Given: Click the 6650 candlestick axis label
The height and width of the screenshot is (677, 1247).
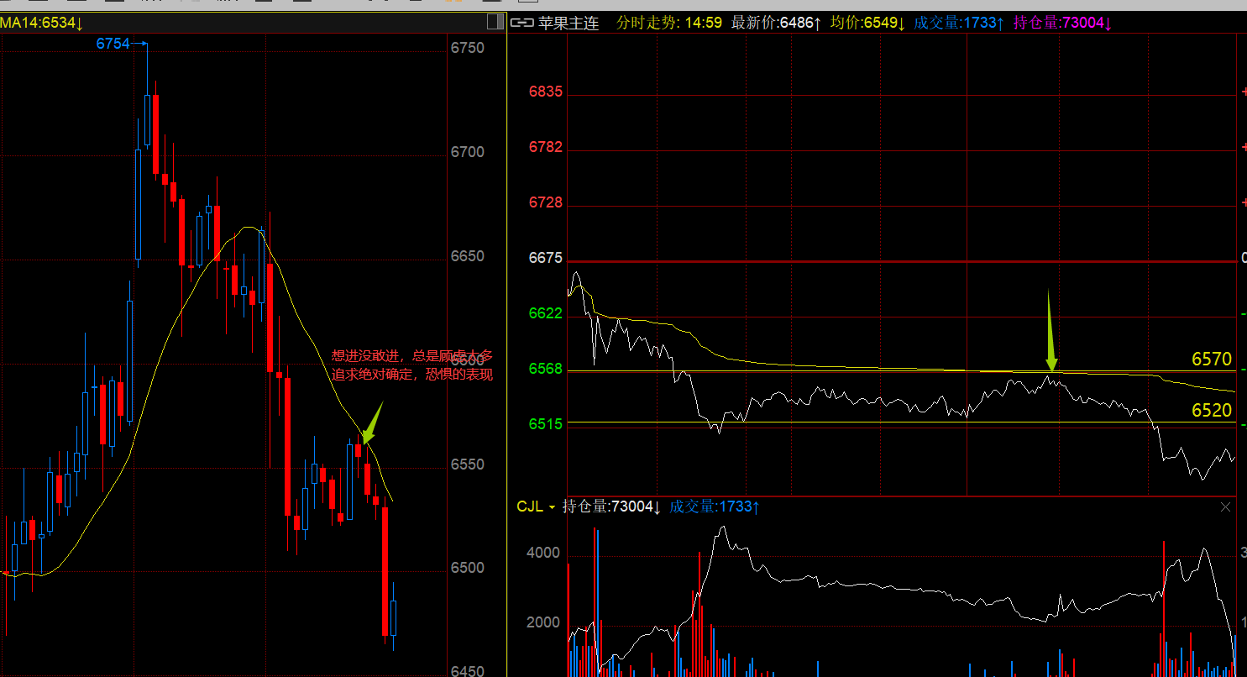Looking at the screenshot, I should tap(468, 256).
